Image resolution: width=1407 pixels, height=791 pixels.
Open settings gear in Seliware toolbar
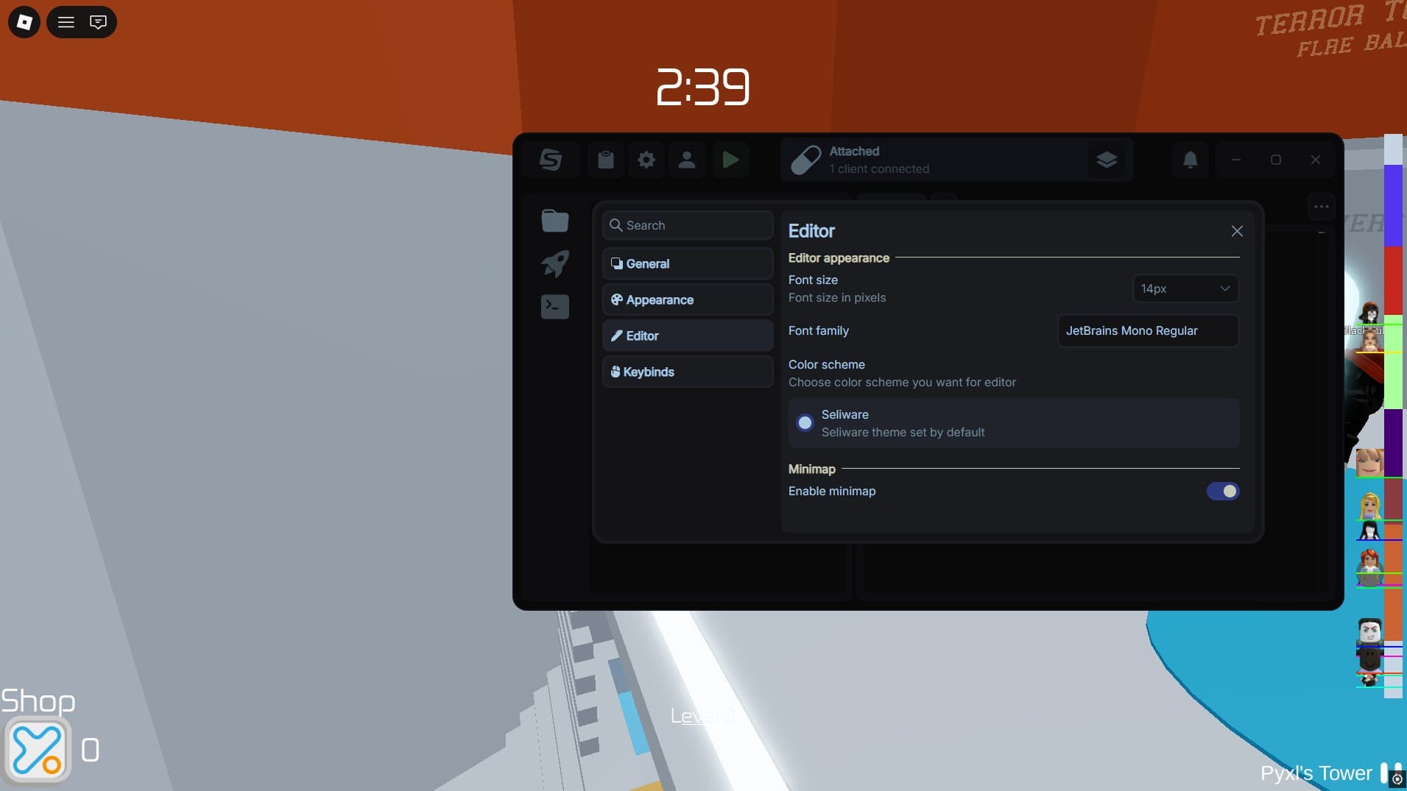click(646, 160)
